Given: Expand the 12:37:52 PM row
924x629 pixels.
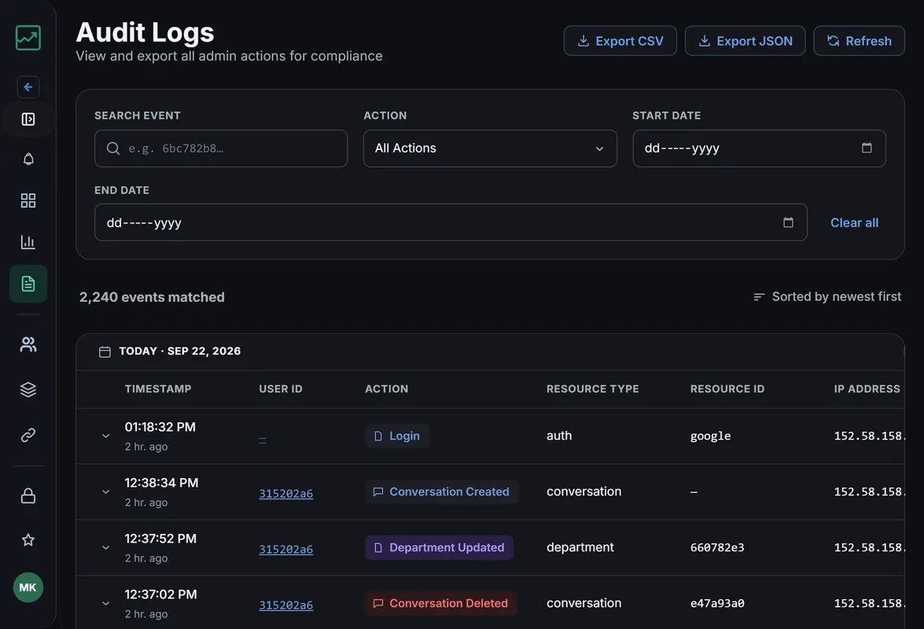Looking at the screenshot, I should [105, 548].
